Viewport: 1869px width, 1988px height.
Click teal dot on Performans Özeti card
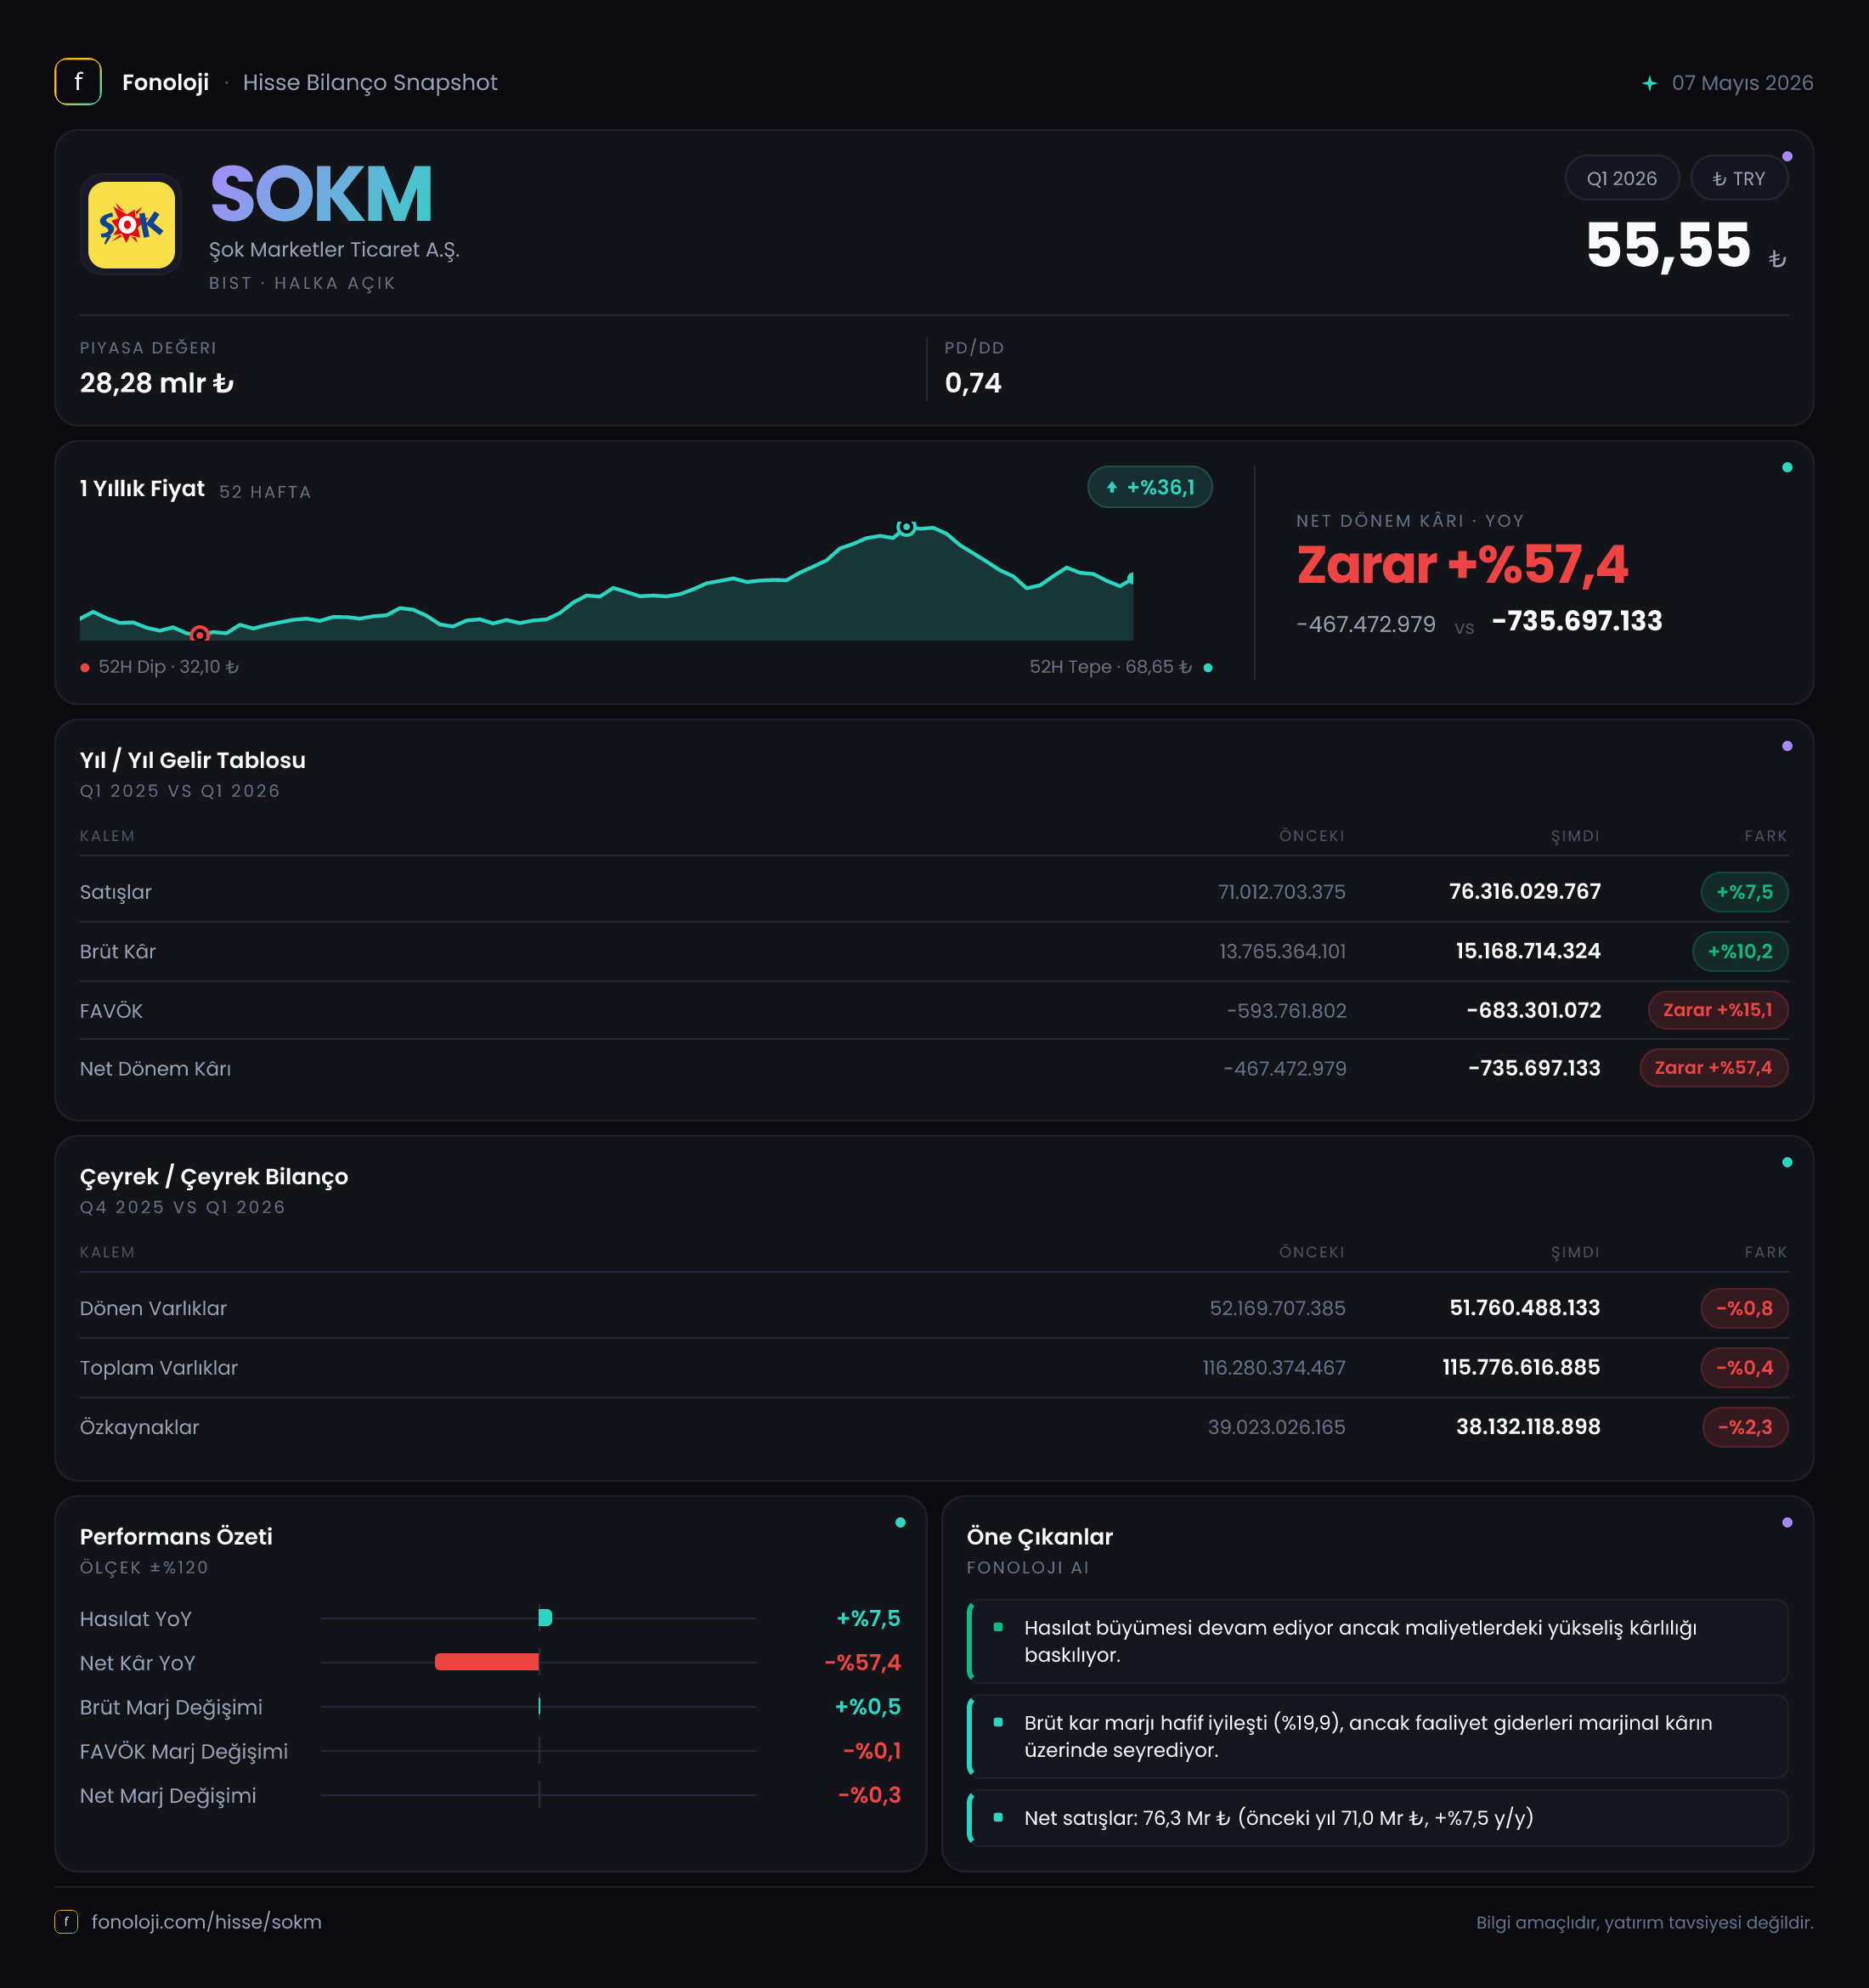(x=900, y=1522)
